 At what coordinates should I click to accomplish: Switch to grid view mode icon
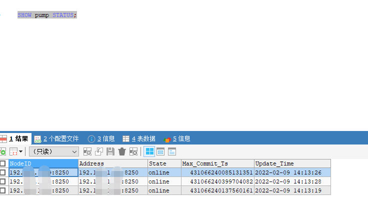click(149, 151)
